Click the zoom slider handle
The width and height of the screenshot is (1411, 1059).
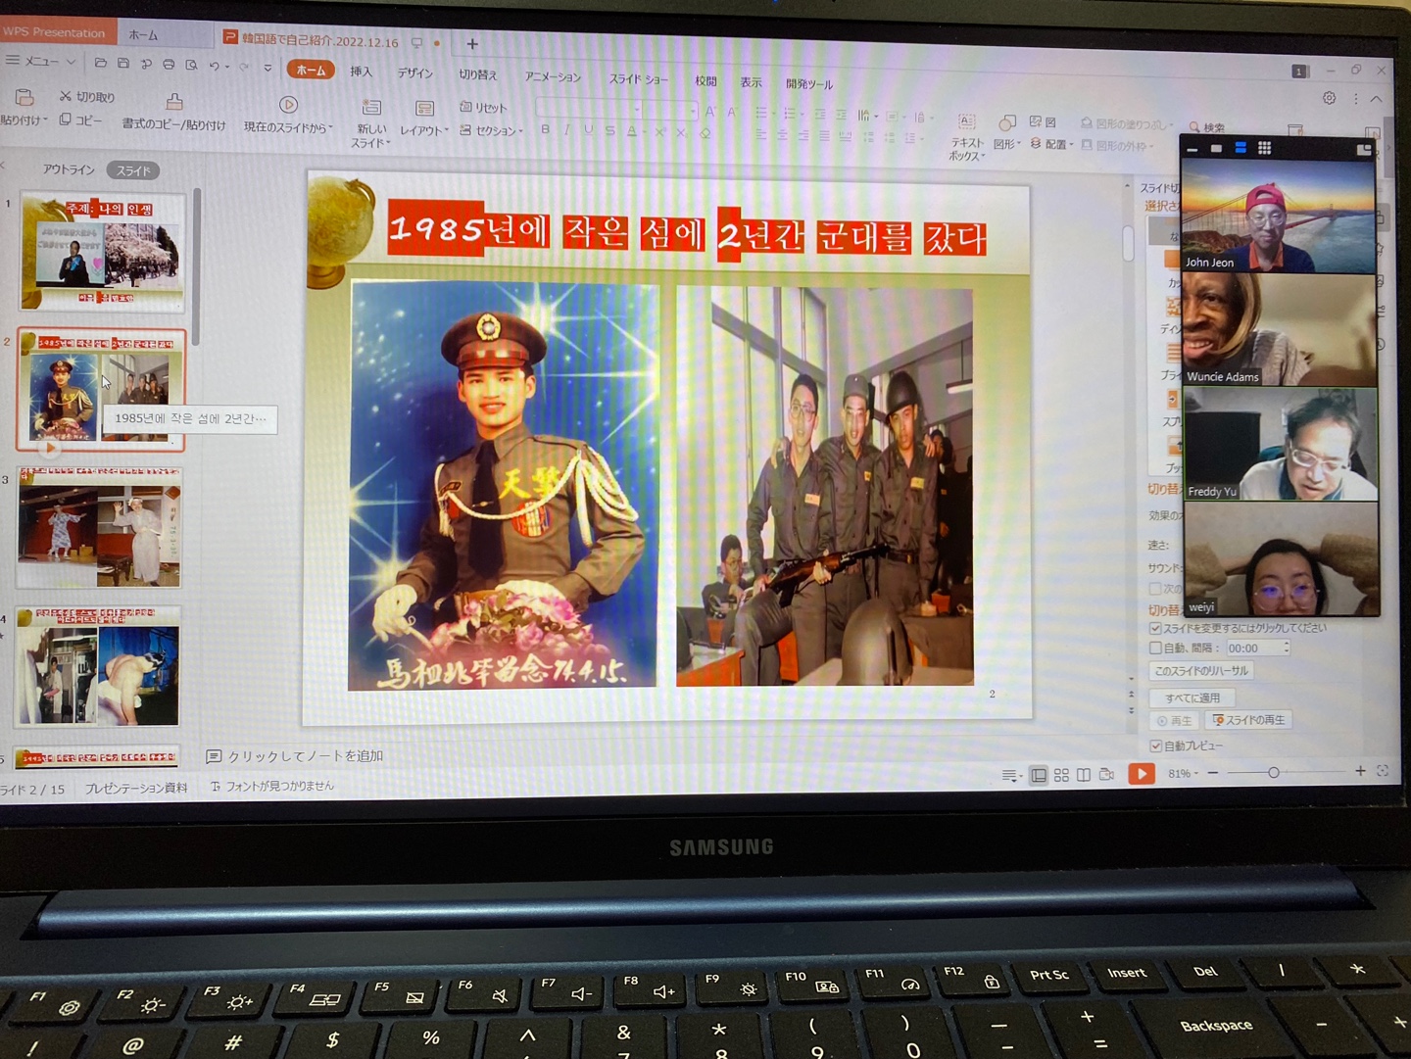click(1273, 773)
